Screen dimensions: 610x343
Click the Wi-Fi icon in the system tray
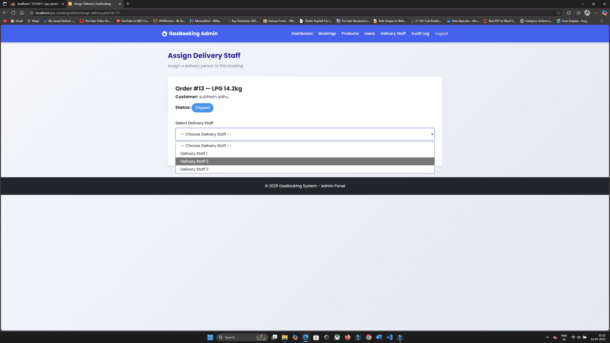coord(573,337)
